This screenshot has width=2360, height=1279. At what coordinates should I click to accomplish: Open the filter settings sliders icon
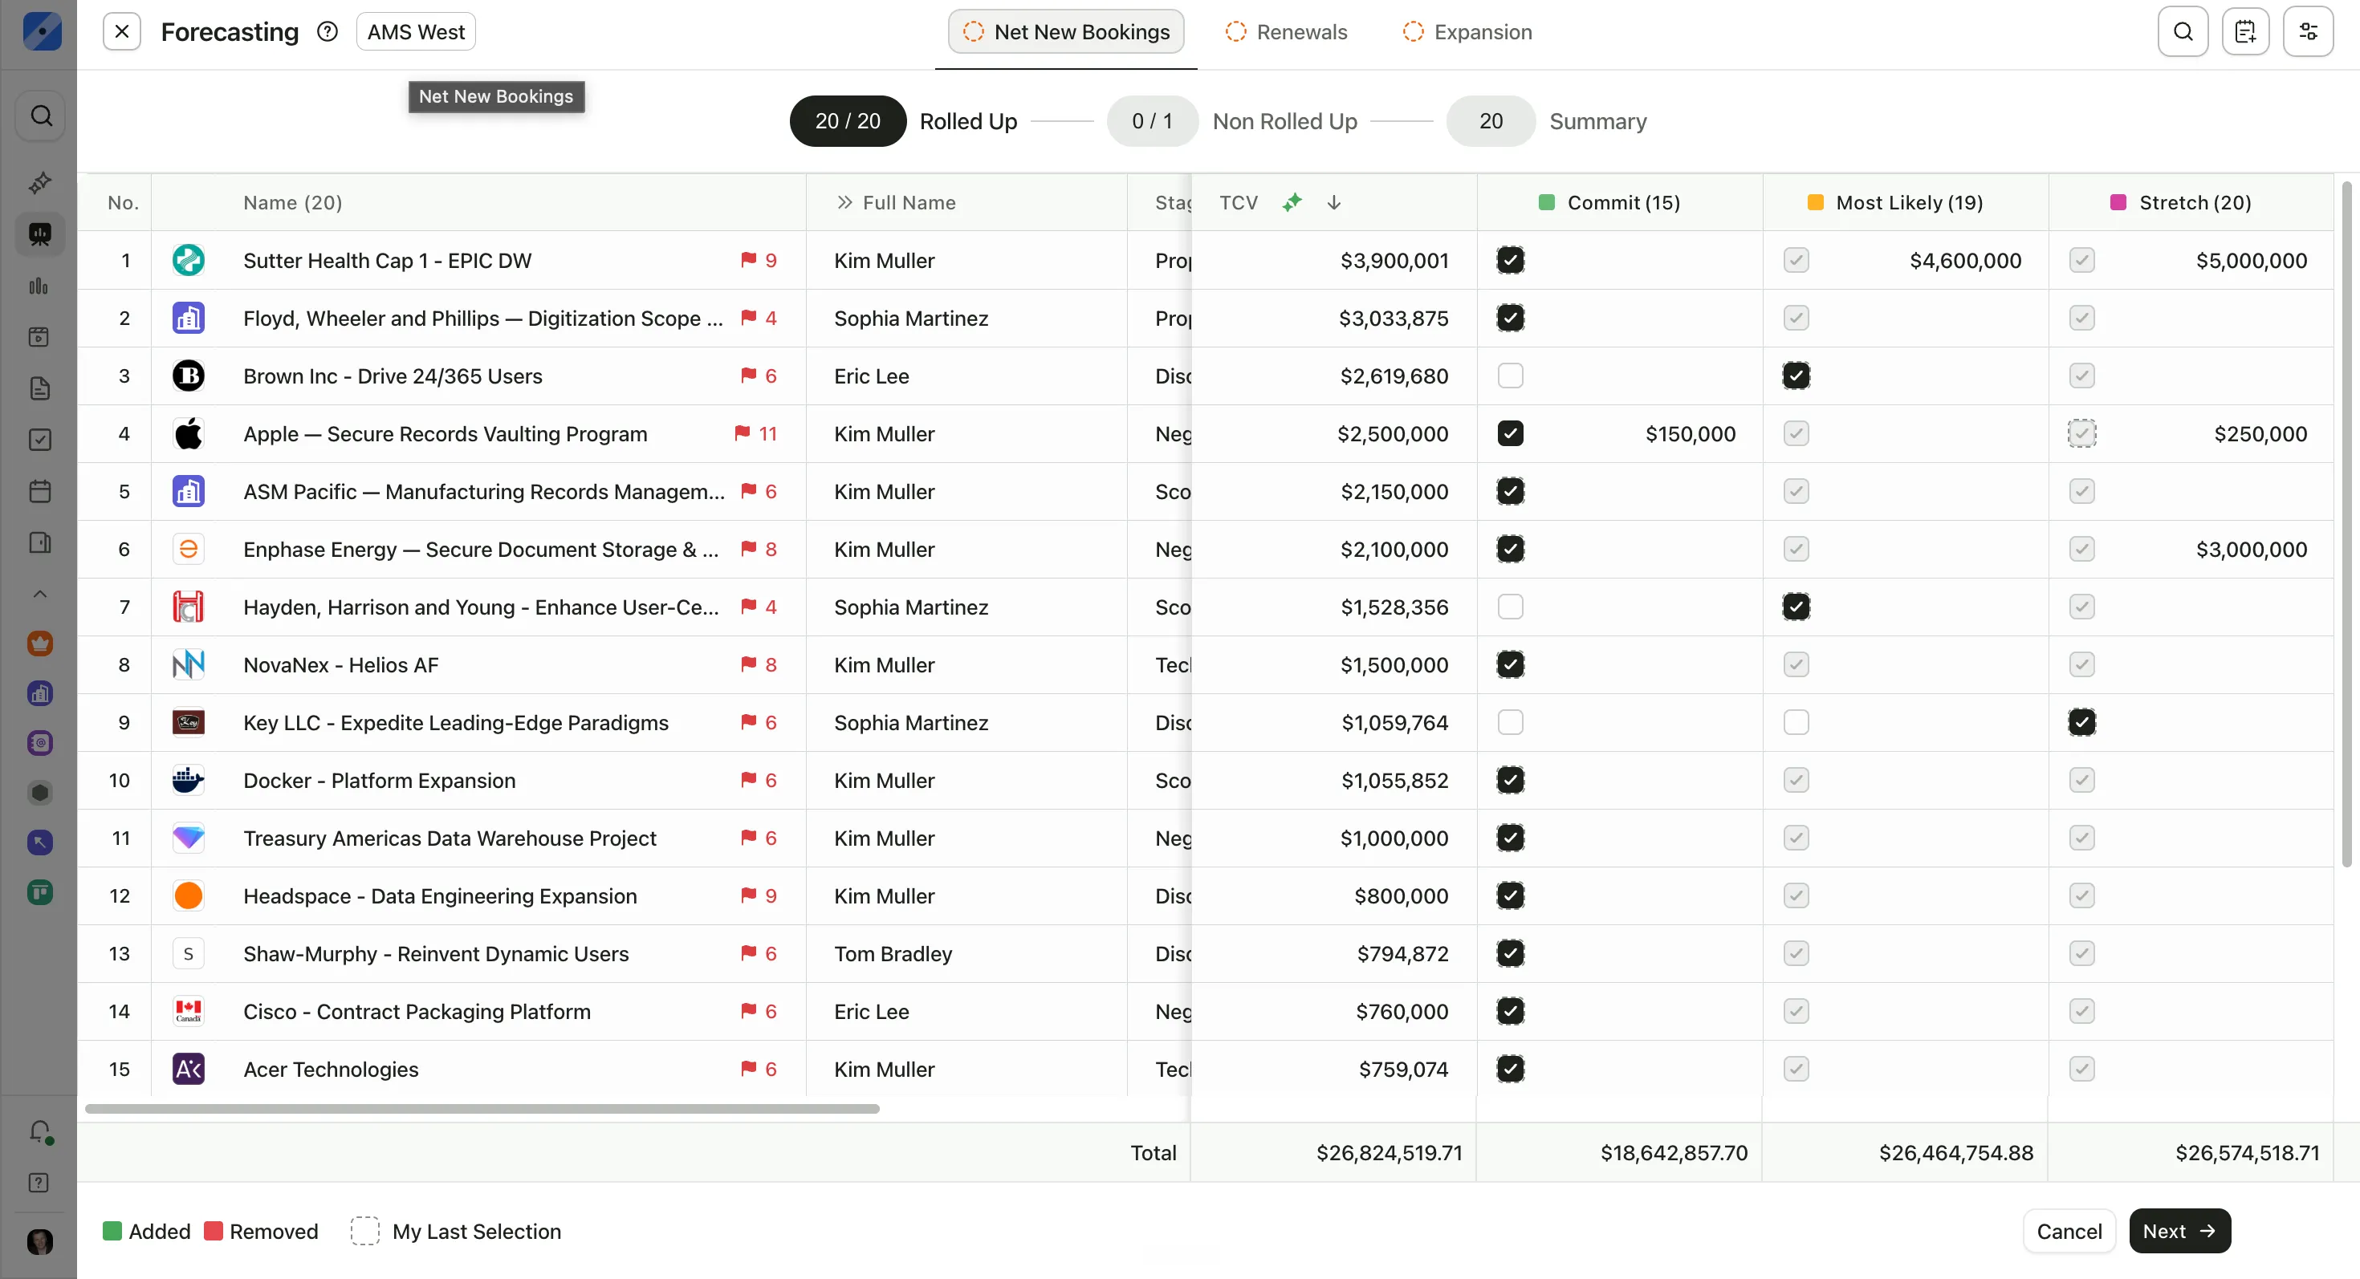(2308, 32)
